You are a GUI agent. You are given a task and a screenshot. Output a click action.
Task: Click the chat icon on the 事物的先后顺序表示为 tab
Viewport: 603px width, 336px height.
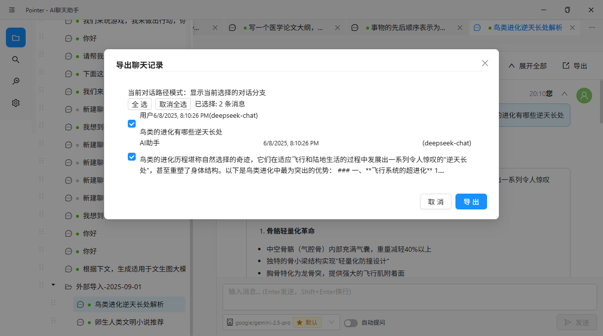(354, 28)
